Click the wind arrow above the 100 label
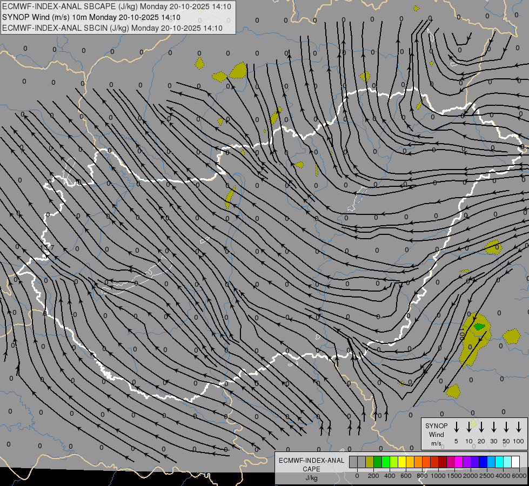 point(519,427)
